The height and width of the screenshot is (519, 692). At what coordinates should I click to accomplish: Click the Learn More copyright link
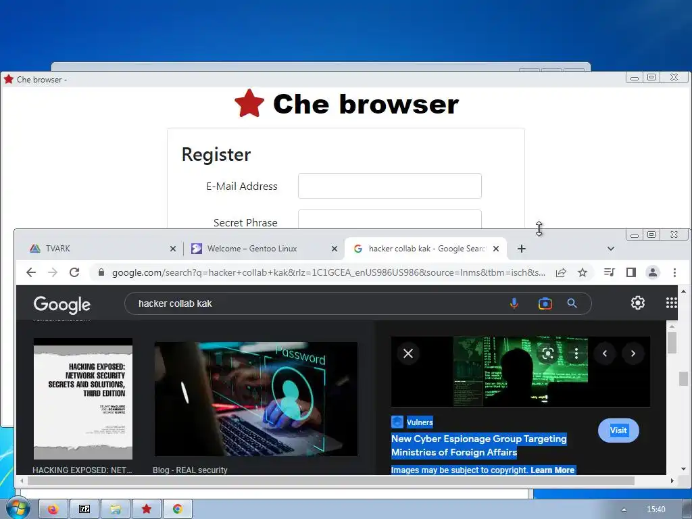coord(552,470)
